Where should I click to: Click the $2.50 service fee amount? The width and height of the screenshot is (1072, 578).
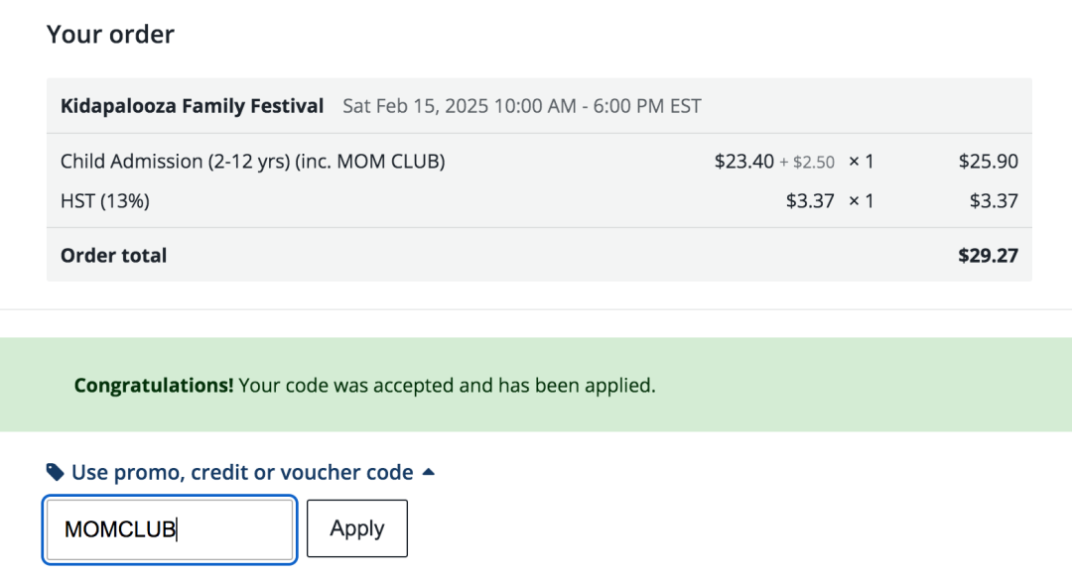tap(814, 162)
